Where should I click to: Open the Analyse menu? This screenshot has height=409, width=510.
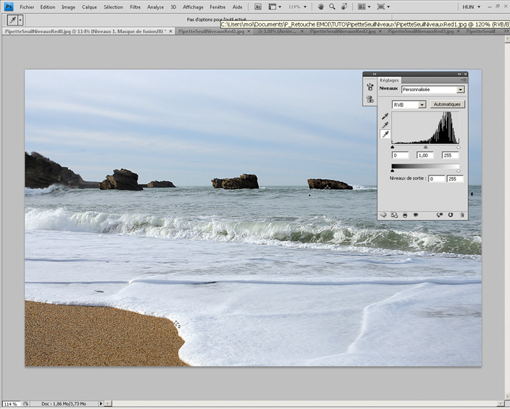coord(156,7)
